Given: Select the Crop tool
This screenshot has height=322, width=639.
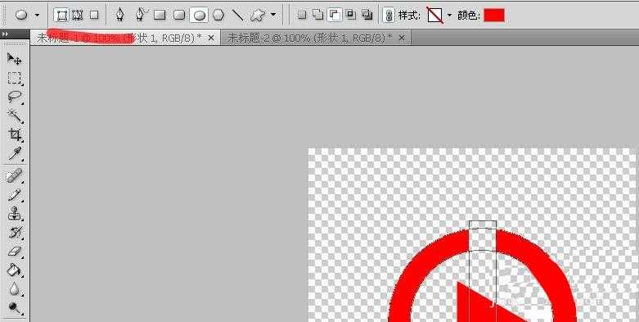Looking at the screenshot, I should 15,134.
